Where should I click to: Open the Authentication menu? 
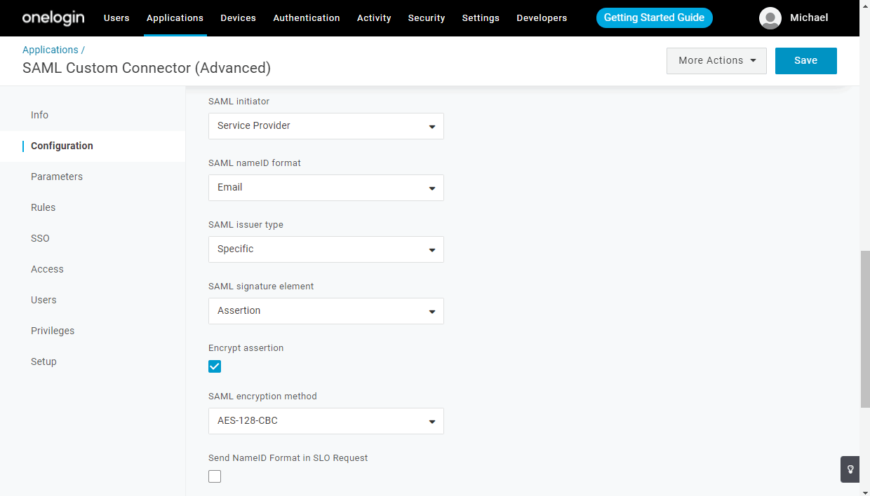click(x=307, y=18)
